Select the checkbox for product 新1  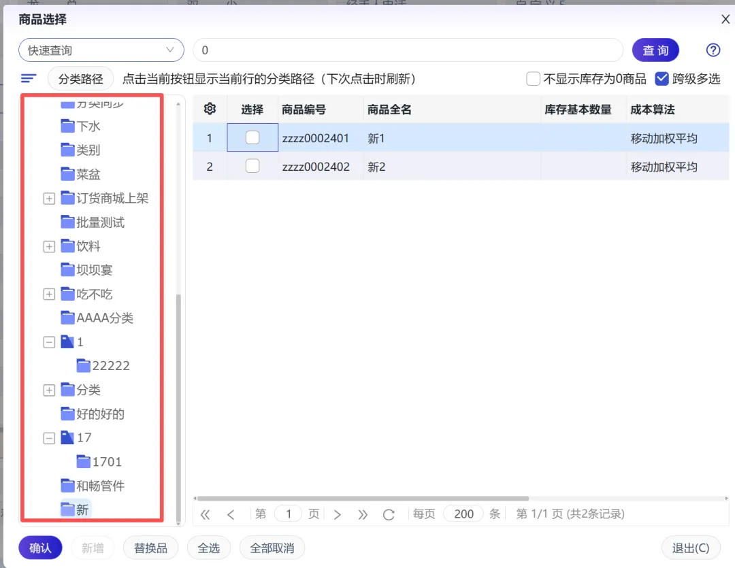click(x=252, y=137)
